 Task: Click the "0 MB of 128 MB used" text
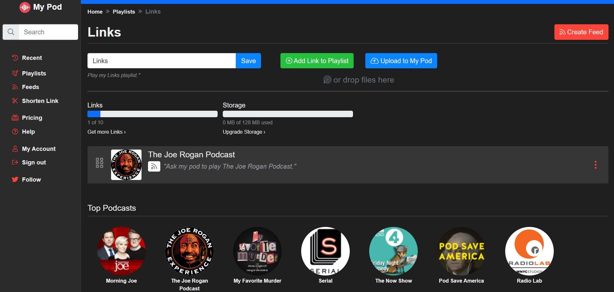pos(248,122)
